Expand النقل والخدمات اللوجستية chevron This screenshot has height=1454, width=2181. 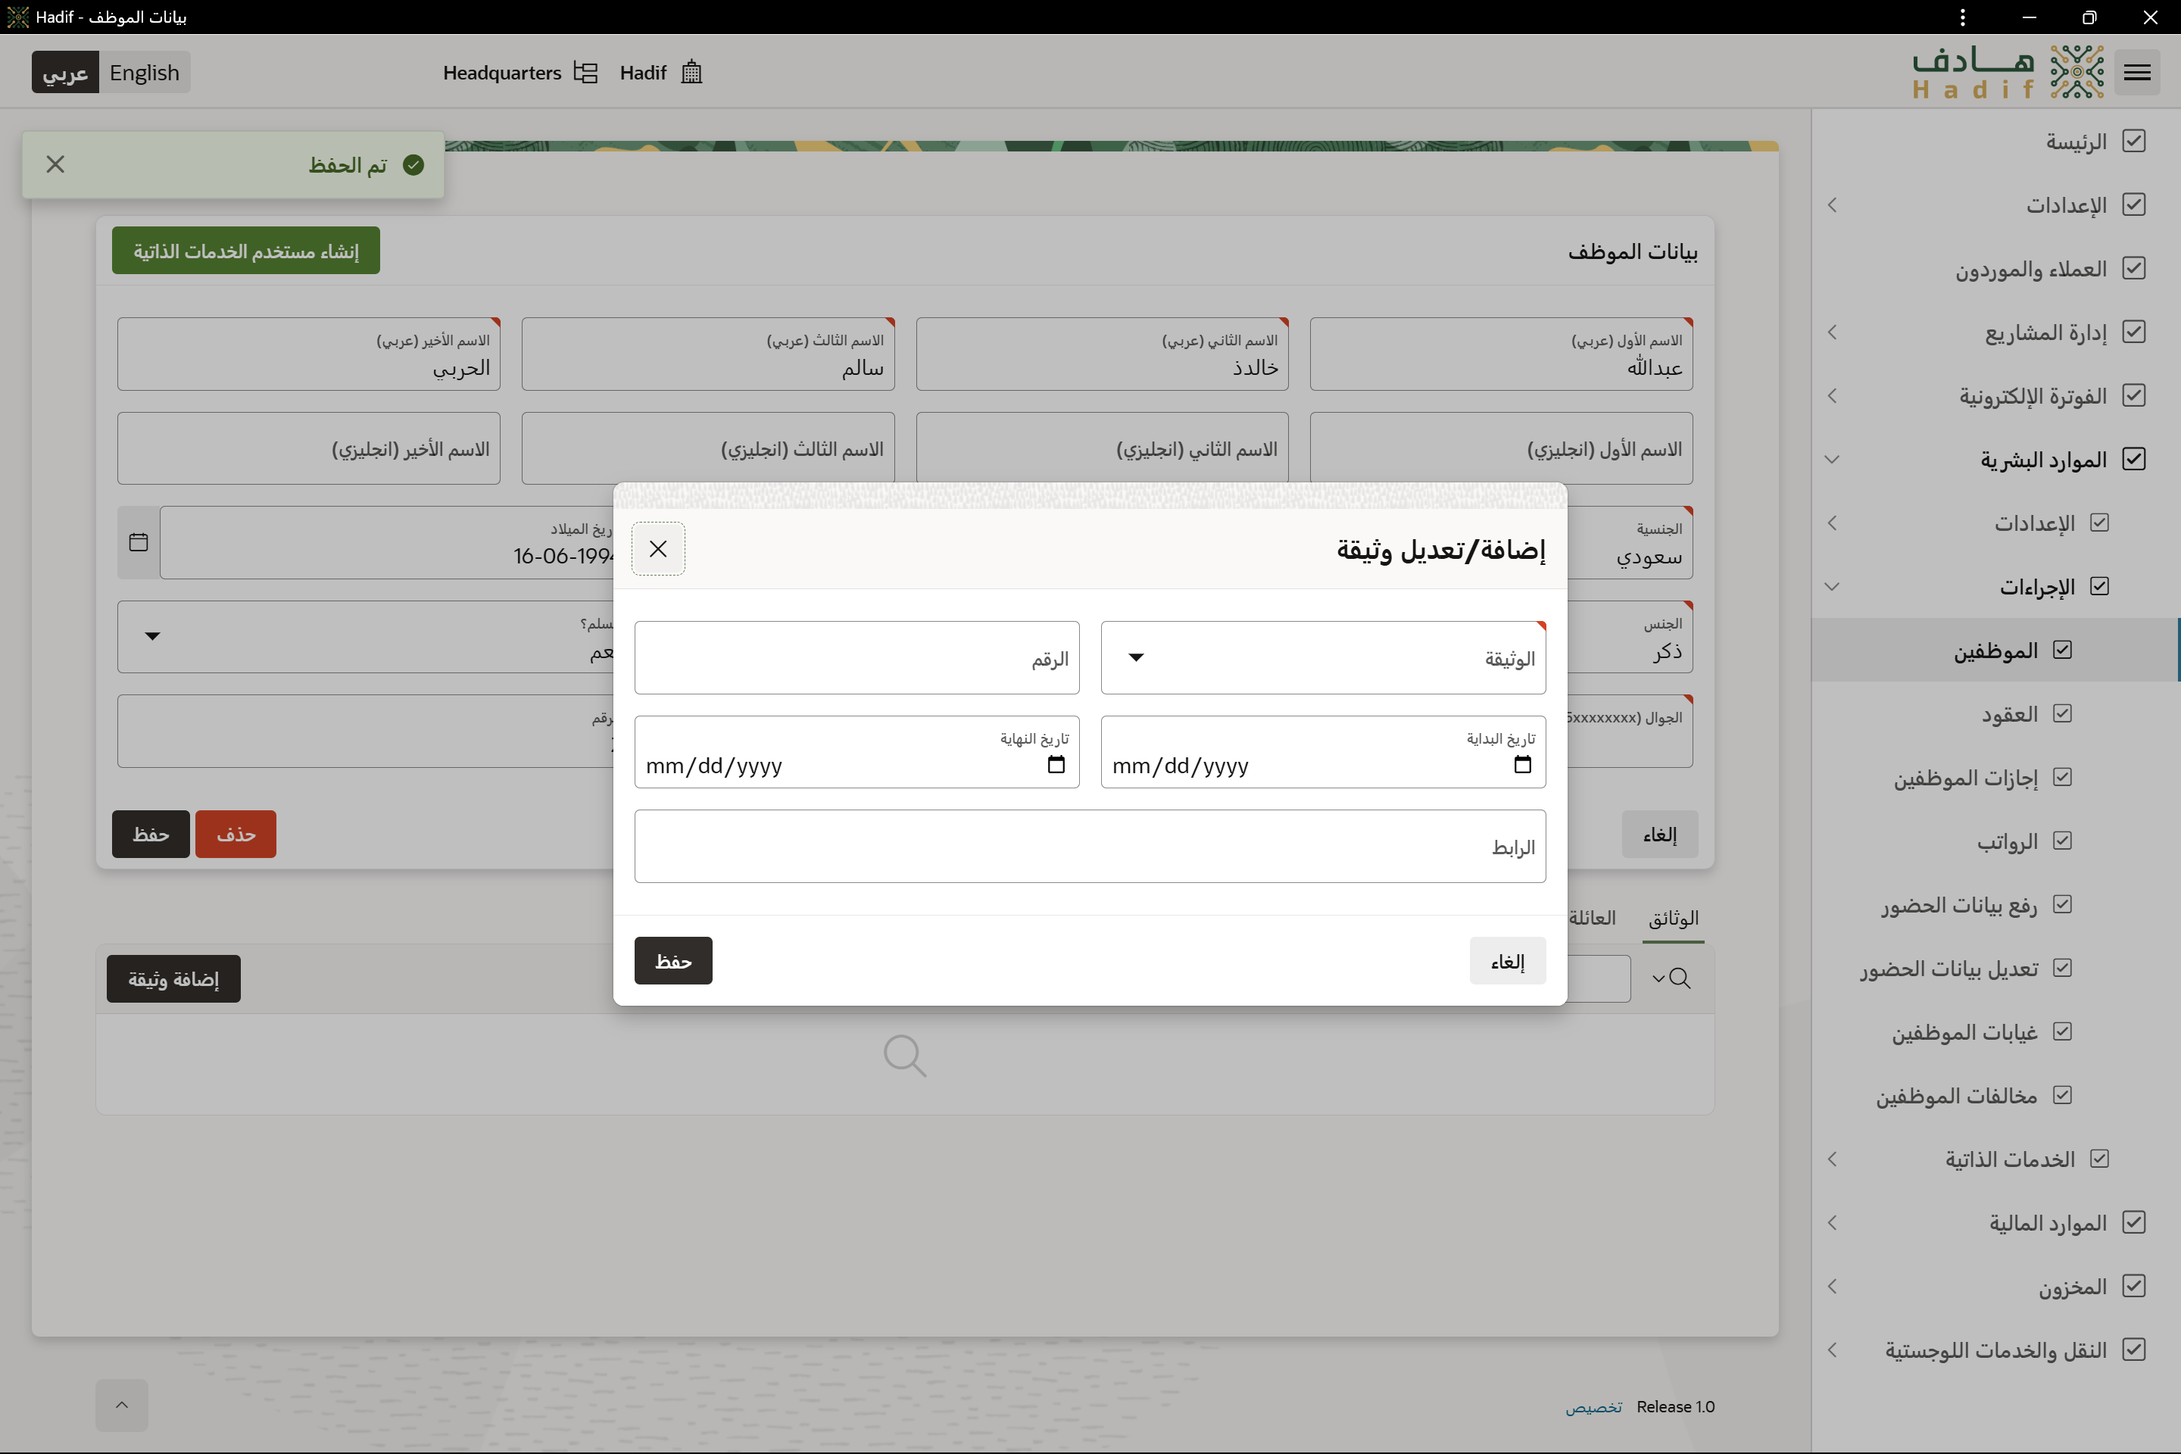[x=1833, y=1350]
